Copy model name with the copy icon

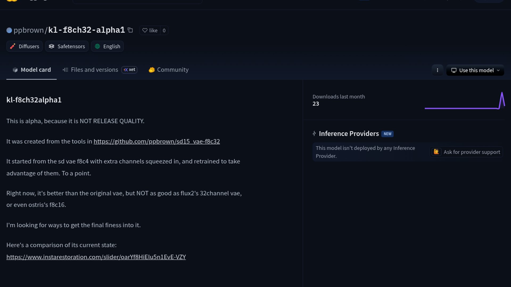tap(130, 30)
